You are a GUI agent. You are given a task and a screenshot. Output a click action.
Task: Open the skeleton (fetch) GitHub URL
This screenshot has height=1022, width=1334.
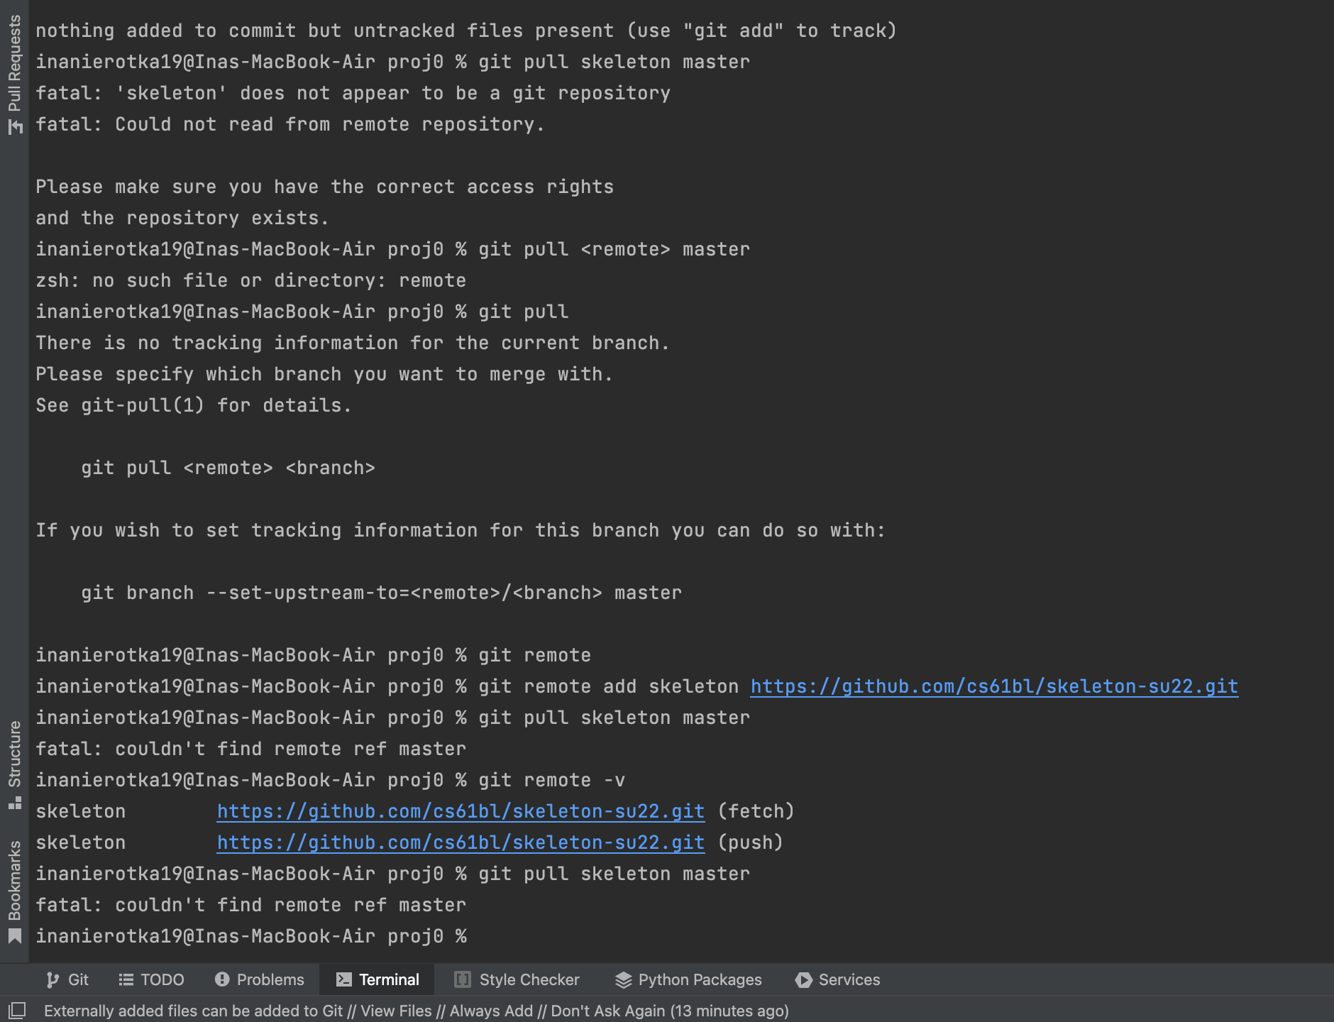461,811
